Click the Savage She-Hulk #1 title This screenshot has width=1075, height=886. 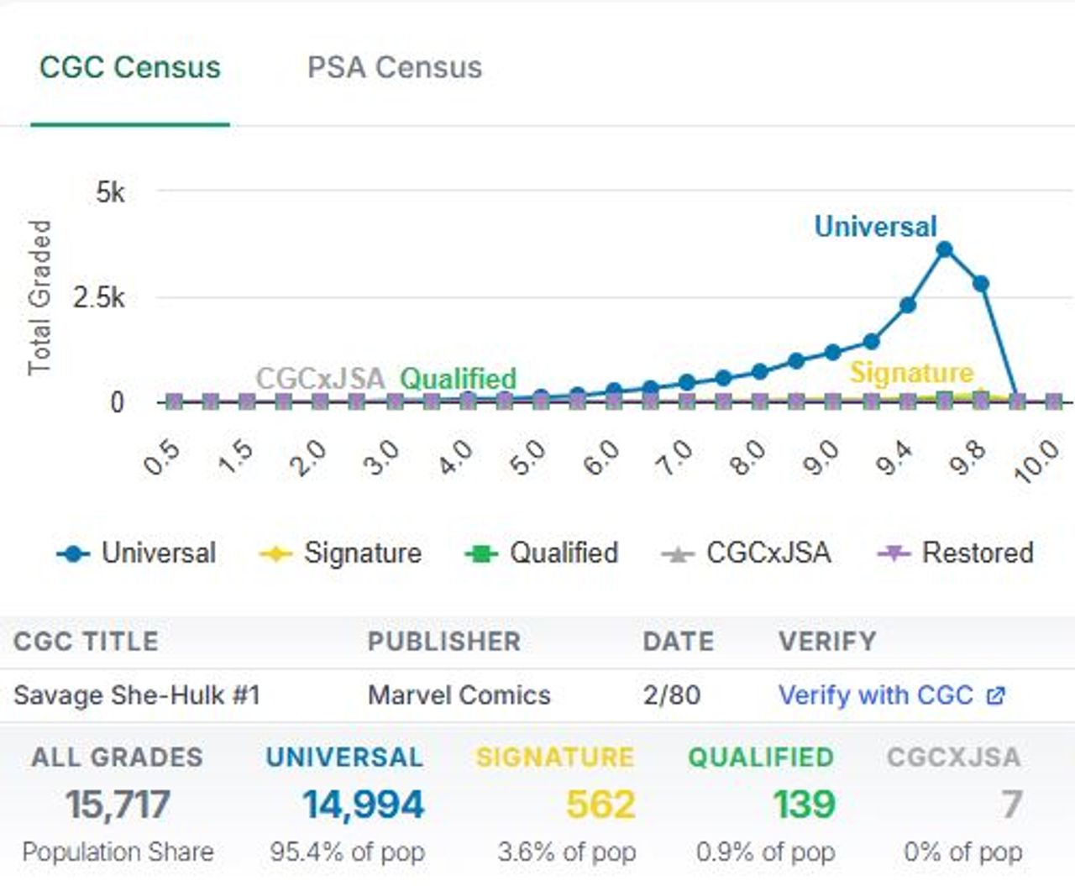point(137,695)
